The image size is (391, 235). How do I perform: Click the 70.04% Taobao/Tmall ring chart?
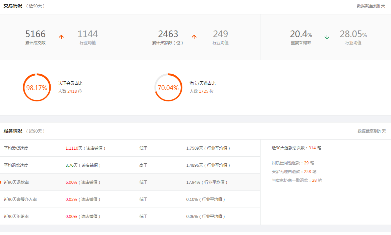click(168, 88)
